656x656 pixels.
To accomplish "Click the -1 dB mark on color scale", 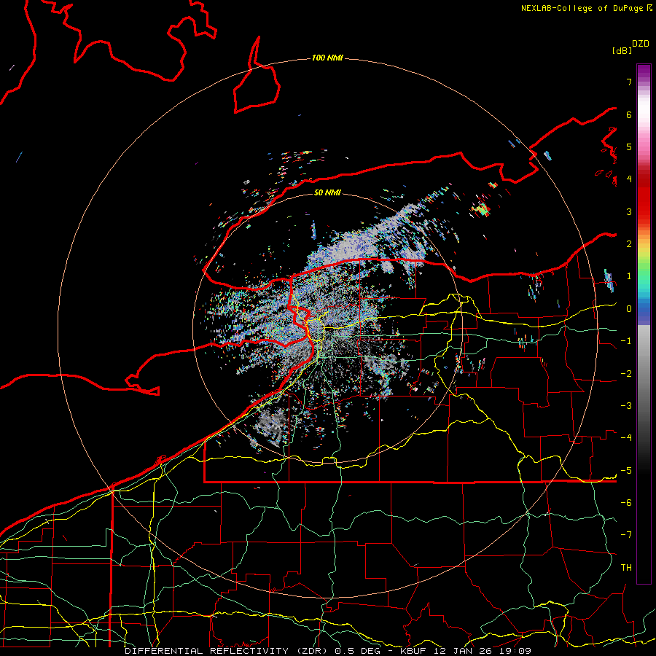I will (626, 341).
